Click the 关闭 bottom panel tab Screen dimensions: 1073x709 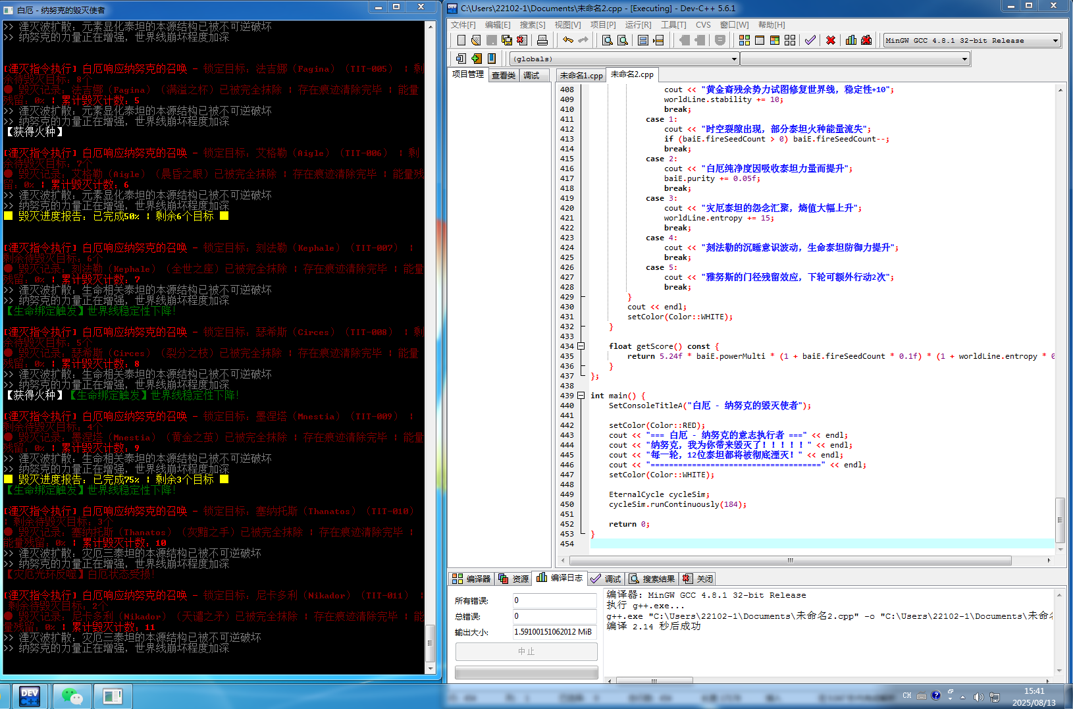pos(698,579)
